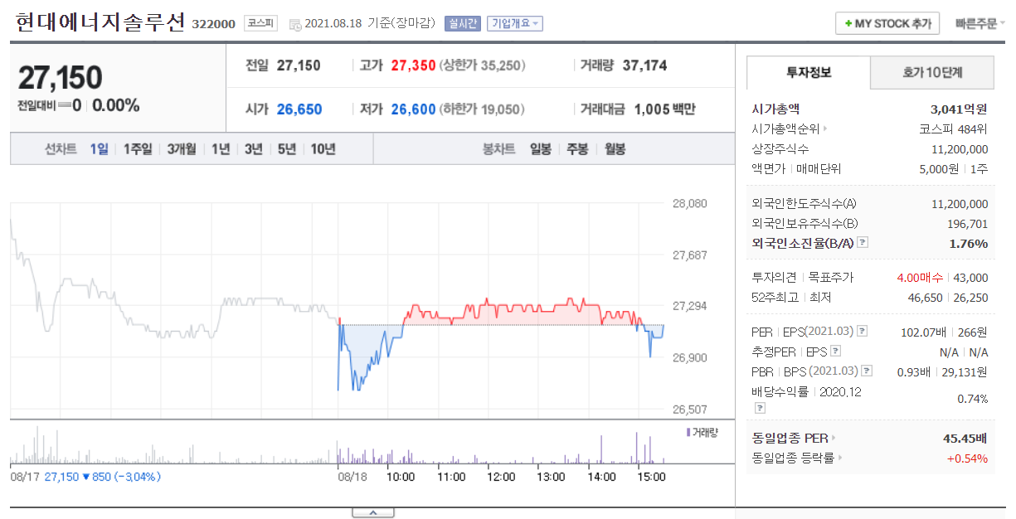Collapse chart with bottom up-arrow handle
Image resolution: width=1016 pixels, height=519 pixels.
pos(373,513)
